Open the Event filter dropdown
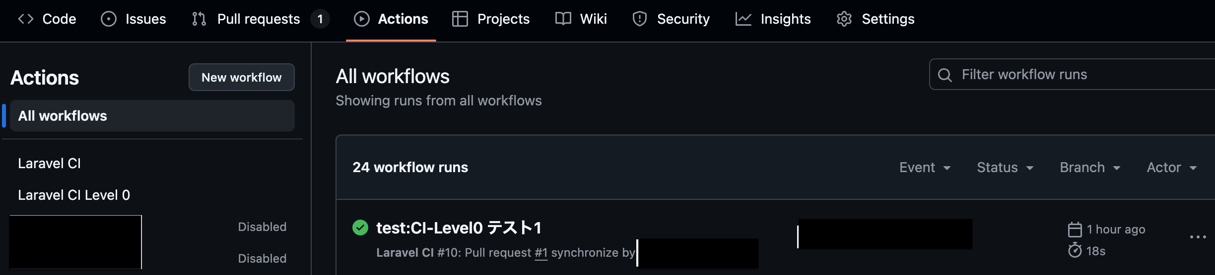This screenshot has width=1215, height=275. click(x=925, y=168)
